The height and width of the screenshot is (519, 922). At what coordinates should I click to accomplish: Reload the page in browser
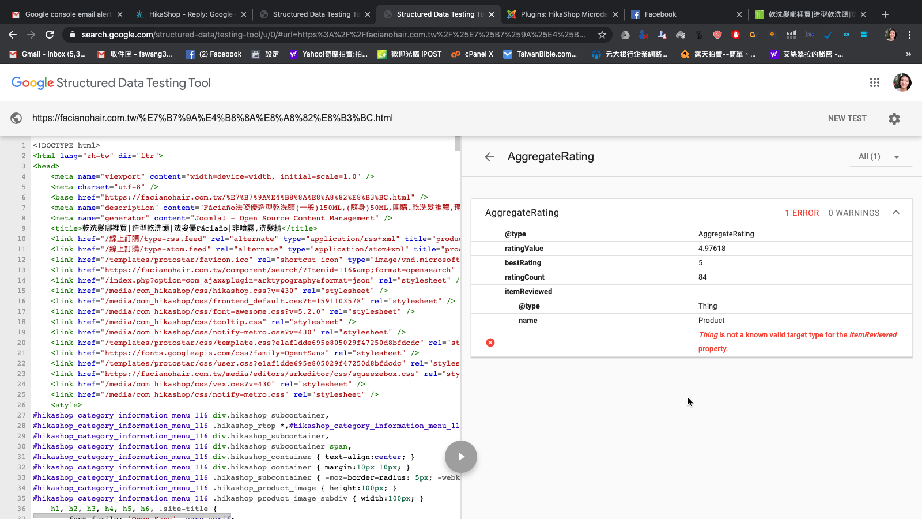(50, 35)
